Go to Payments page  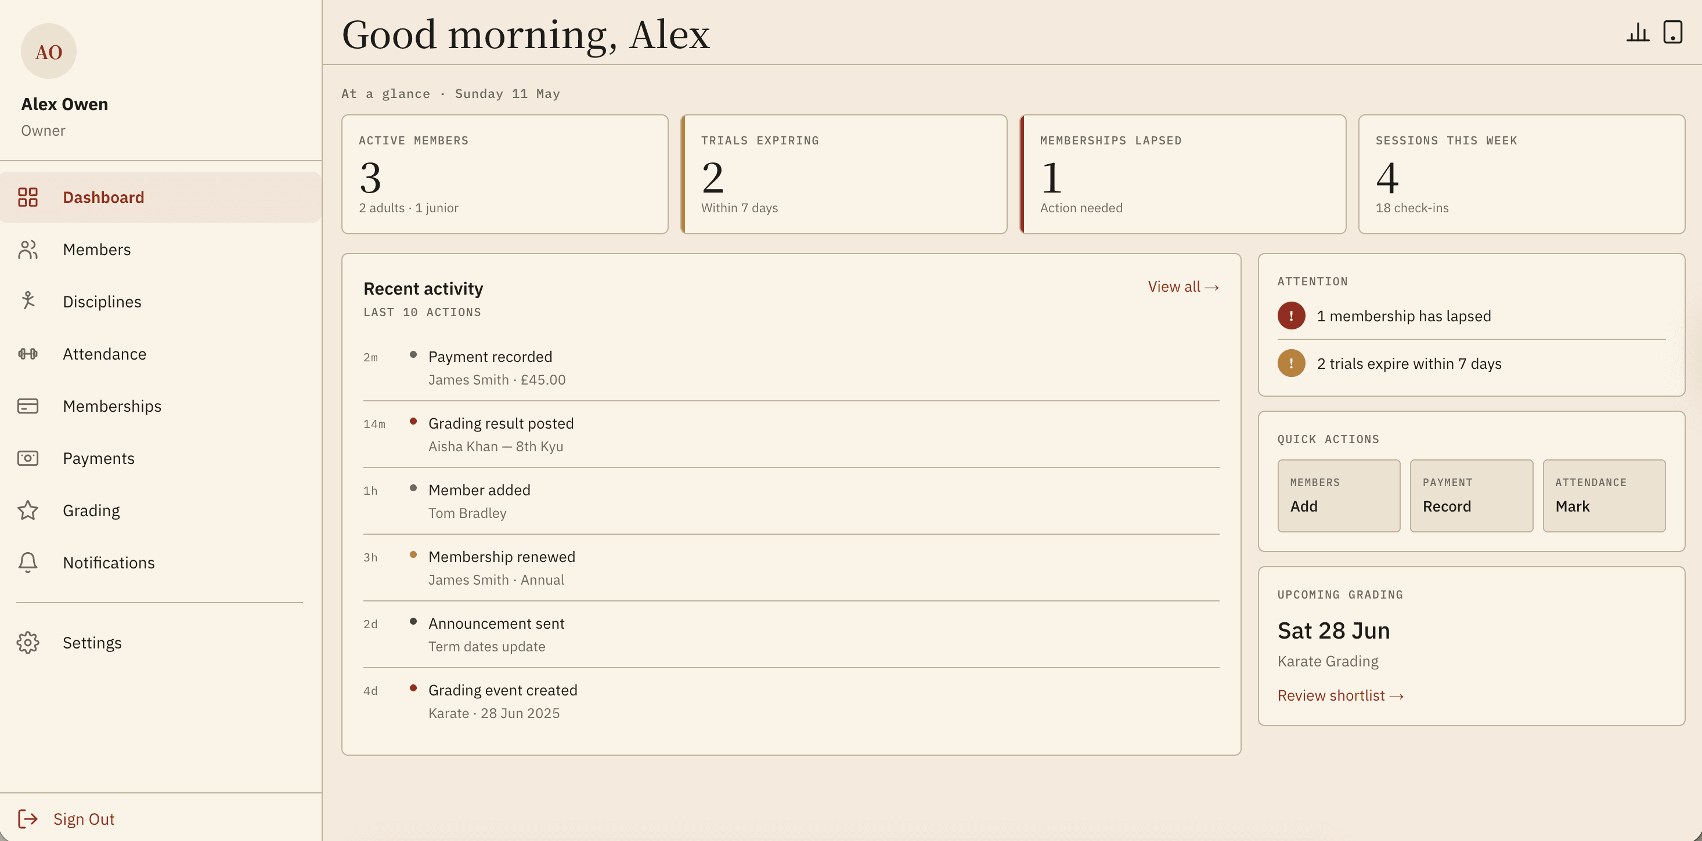161,458
